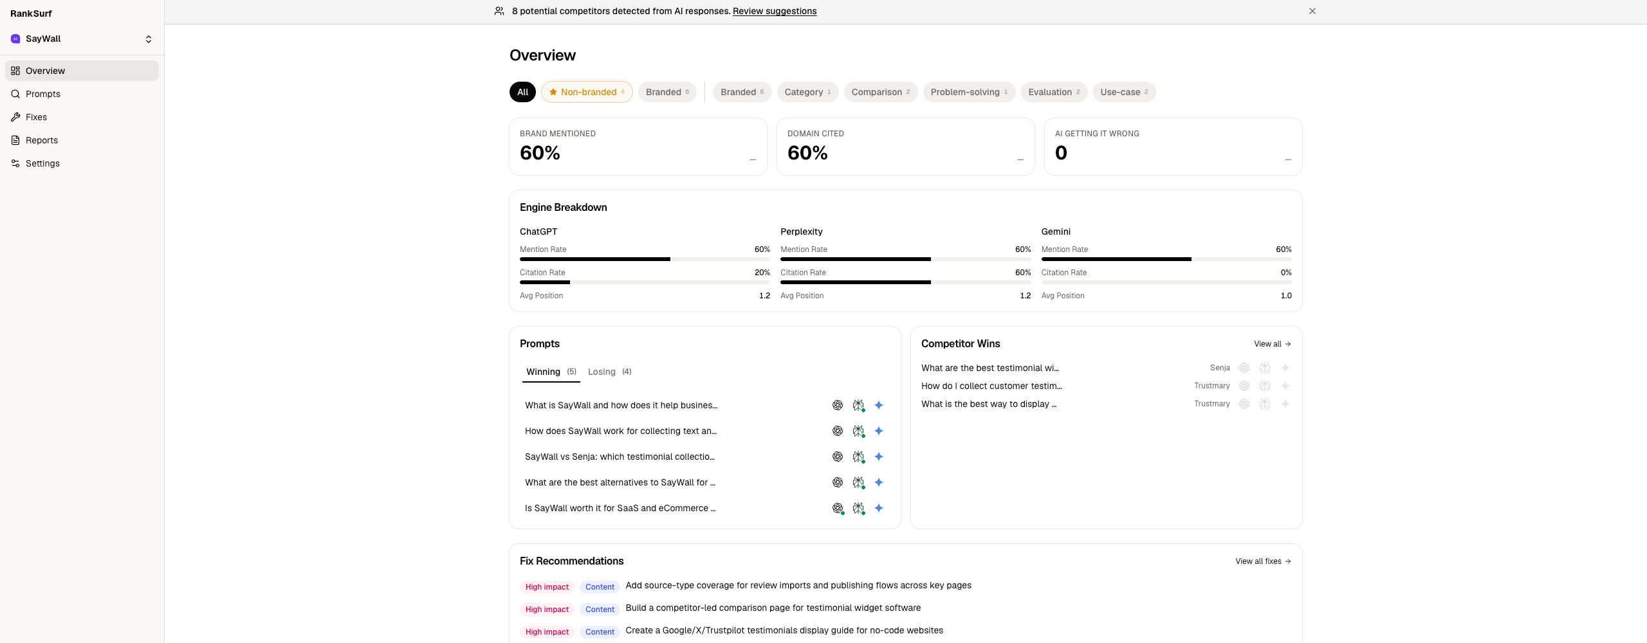Toggle the Use-case filter
The width and height of the screenshot is (1647, 643).
[x=1124, y=92]
